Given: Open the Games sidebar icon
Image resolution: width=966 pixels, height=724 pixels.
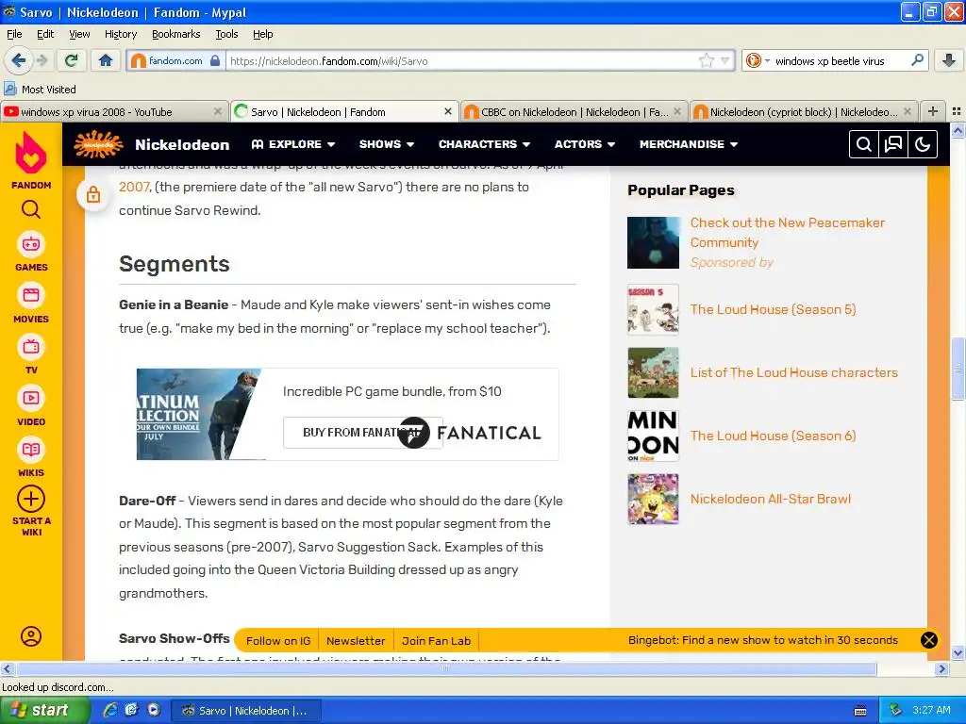Looking at the screenshot, I should 31,244.
